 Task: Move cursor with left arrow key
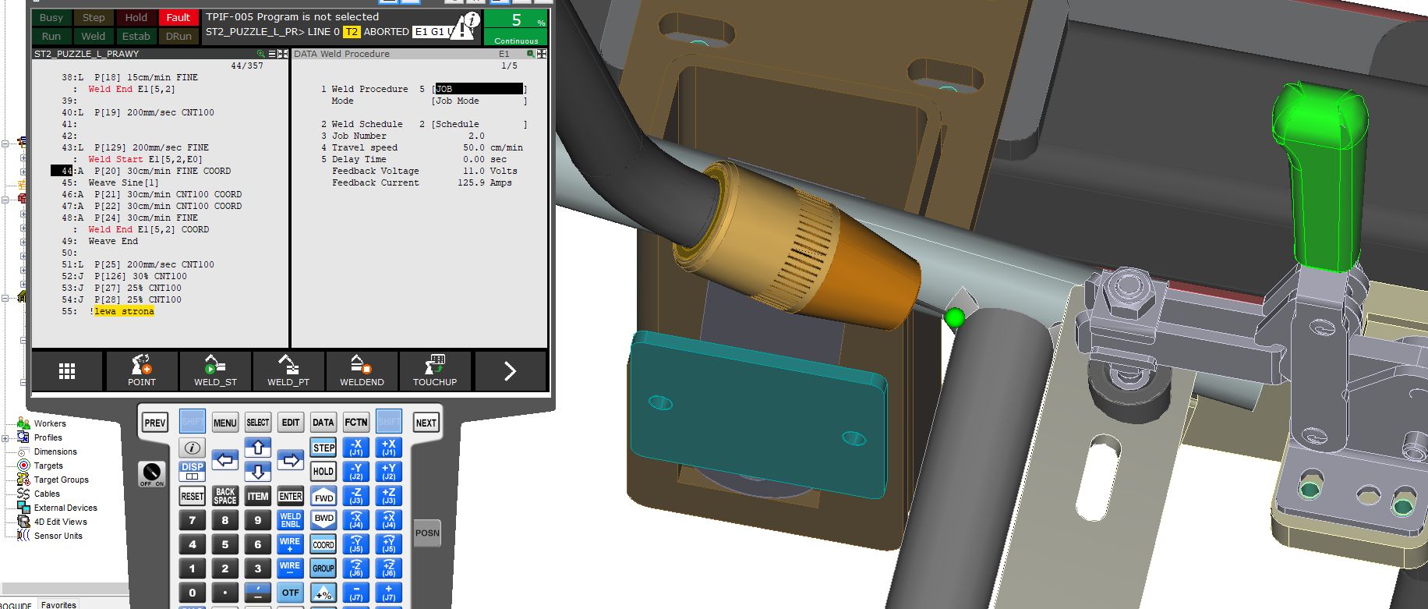[225, 460]
